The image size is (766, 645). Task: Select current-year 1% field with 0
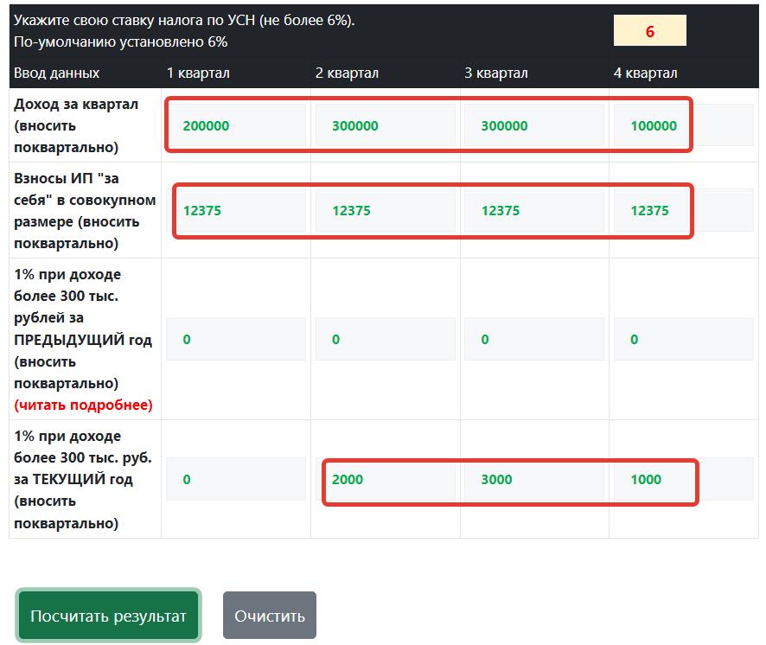pyautogui.click(x=236, y=479)
